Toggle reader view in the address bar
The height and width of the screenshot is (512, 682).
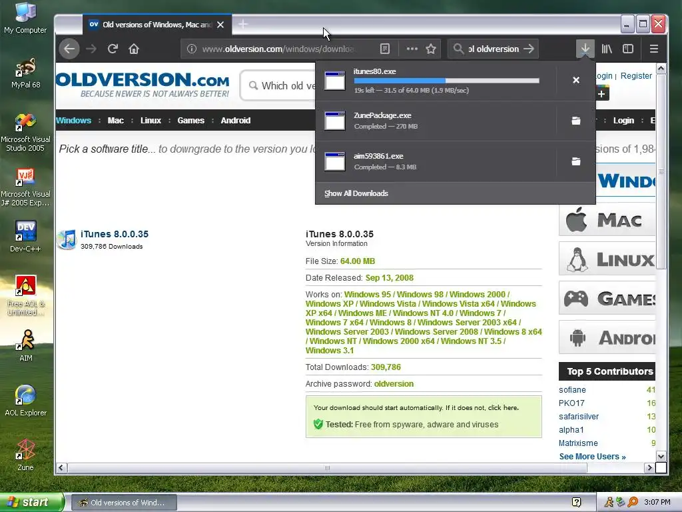point(385,49)
